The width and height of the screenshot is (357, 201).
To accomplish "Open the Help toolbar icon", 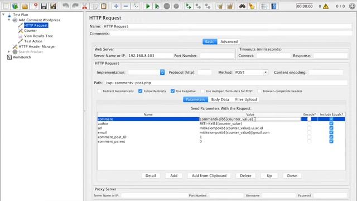I will click(x=274, y=6).
